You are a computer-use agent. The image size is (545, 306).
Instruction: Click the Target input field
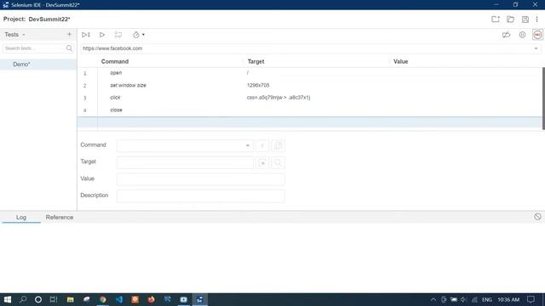pos(185,162)
